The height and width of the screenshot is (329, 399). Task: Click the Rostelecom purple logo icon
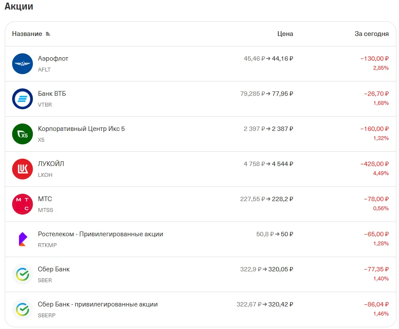(23, 239)
